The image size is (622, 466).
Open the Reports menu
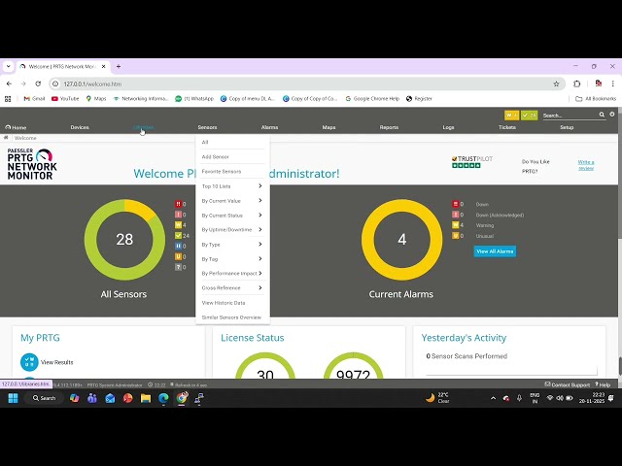389,127
